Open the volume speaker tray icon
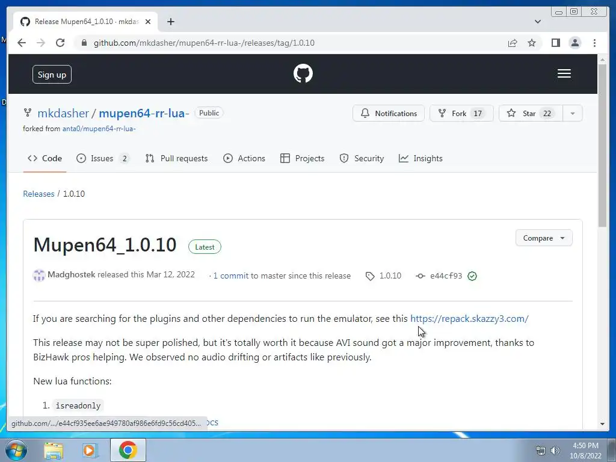616x462 pixels. 555,451
